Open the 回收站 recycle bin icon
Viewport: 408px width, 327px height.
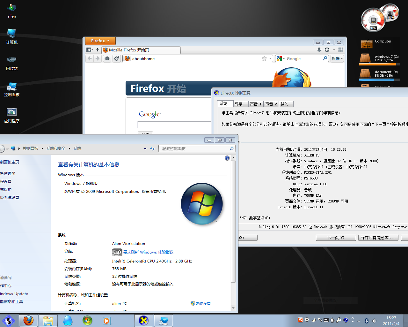pos(11,63)
